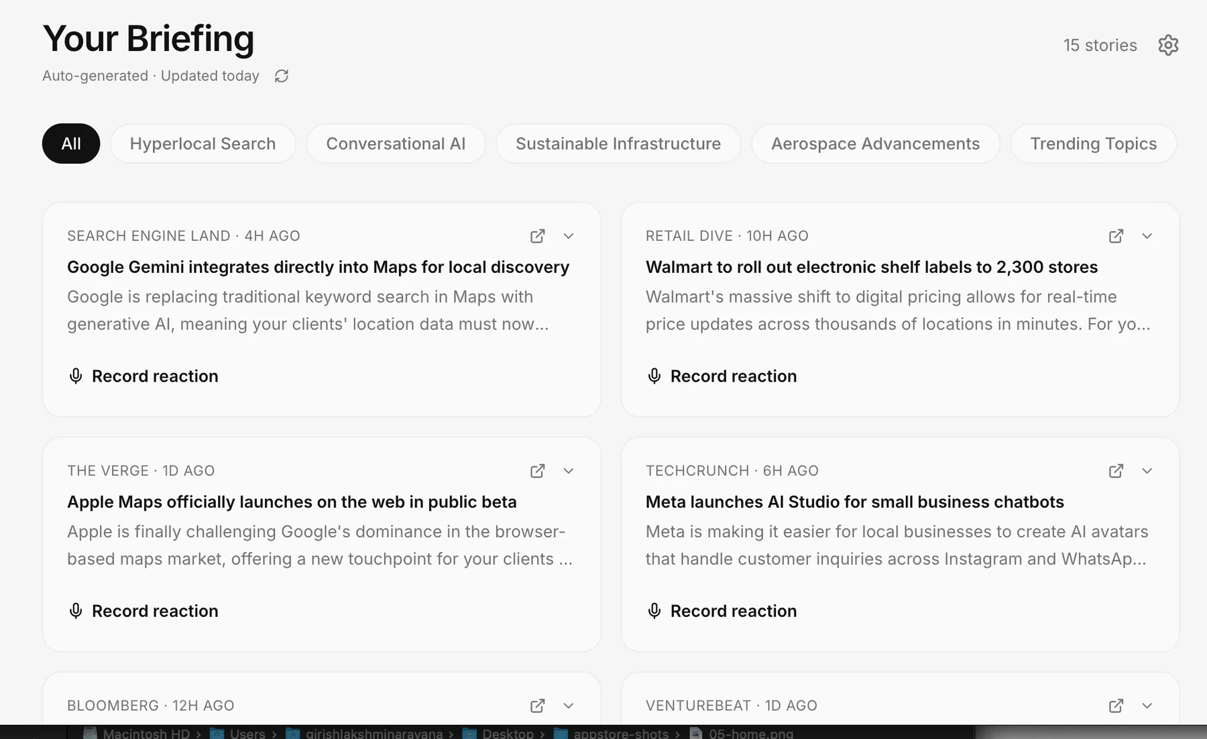
Task: Click "SEARCH ENGINE LAND · 4H AGO" source line
Action: click(184, 236)
